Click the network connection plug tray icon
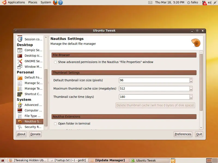 (215, 2)
